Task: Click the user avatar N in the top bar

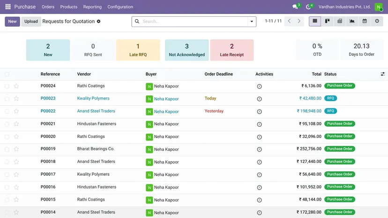Action: tap(379, 7)
